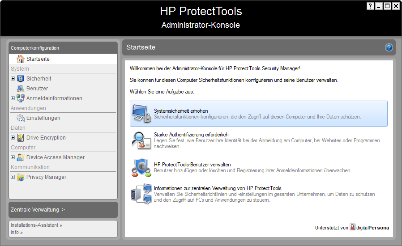Click the blue help icon in Startseite header

[x=389, y=47]
